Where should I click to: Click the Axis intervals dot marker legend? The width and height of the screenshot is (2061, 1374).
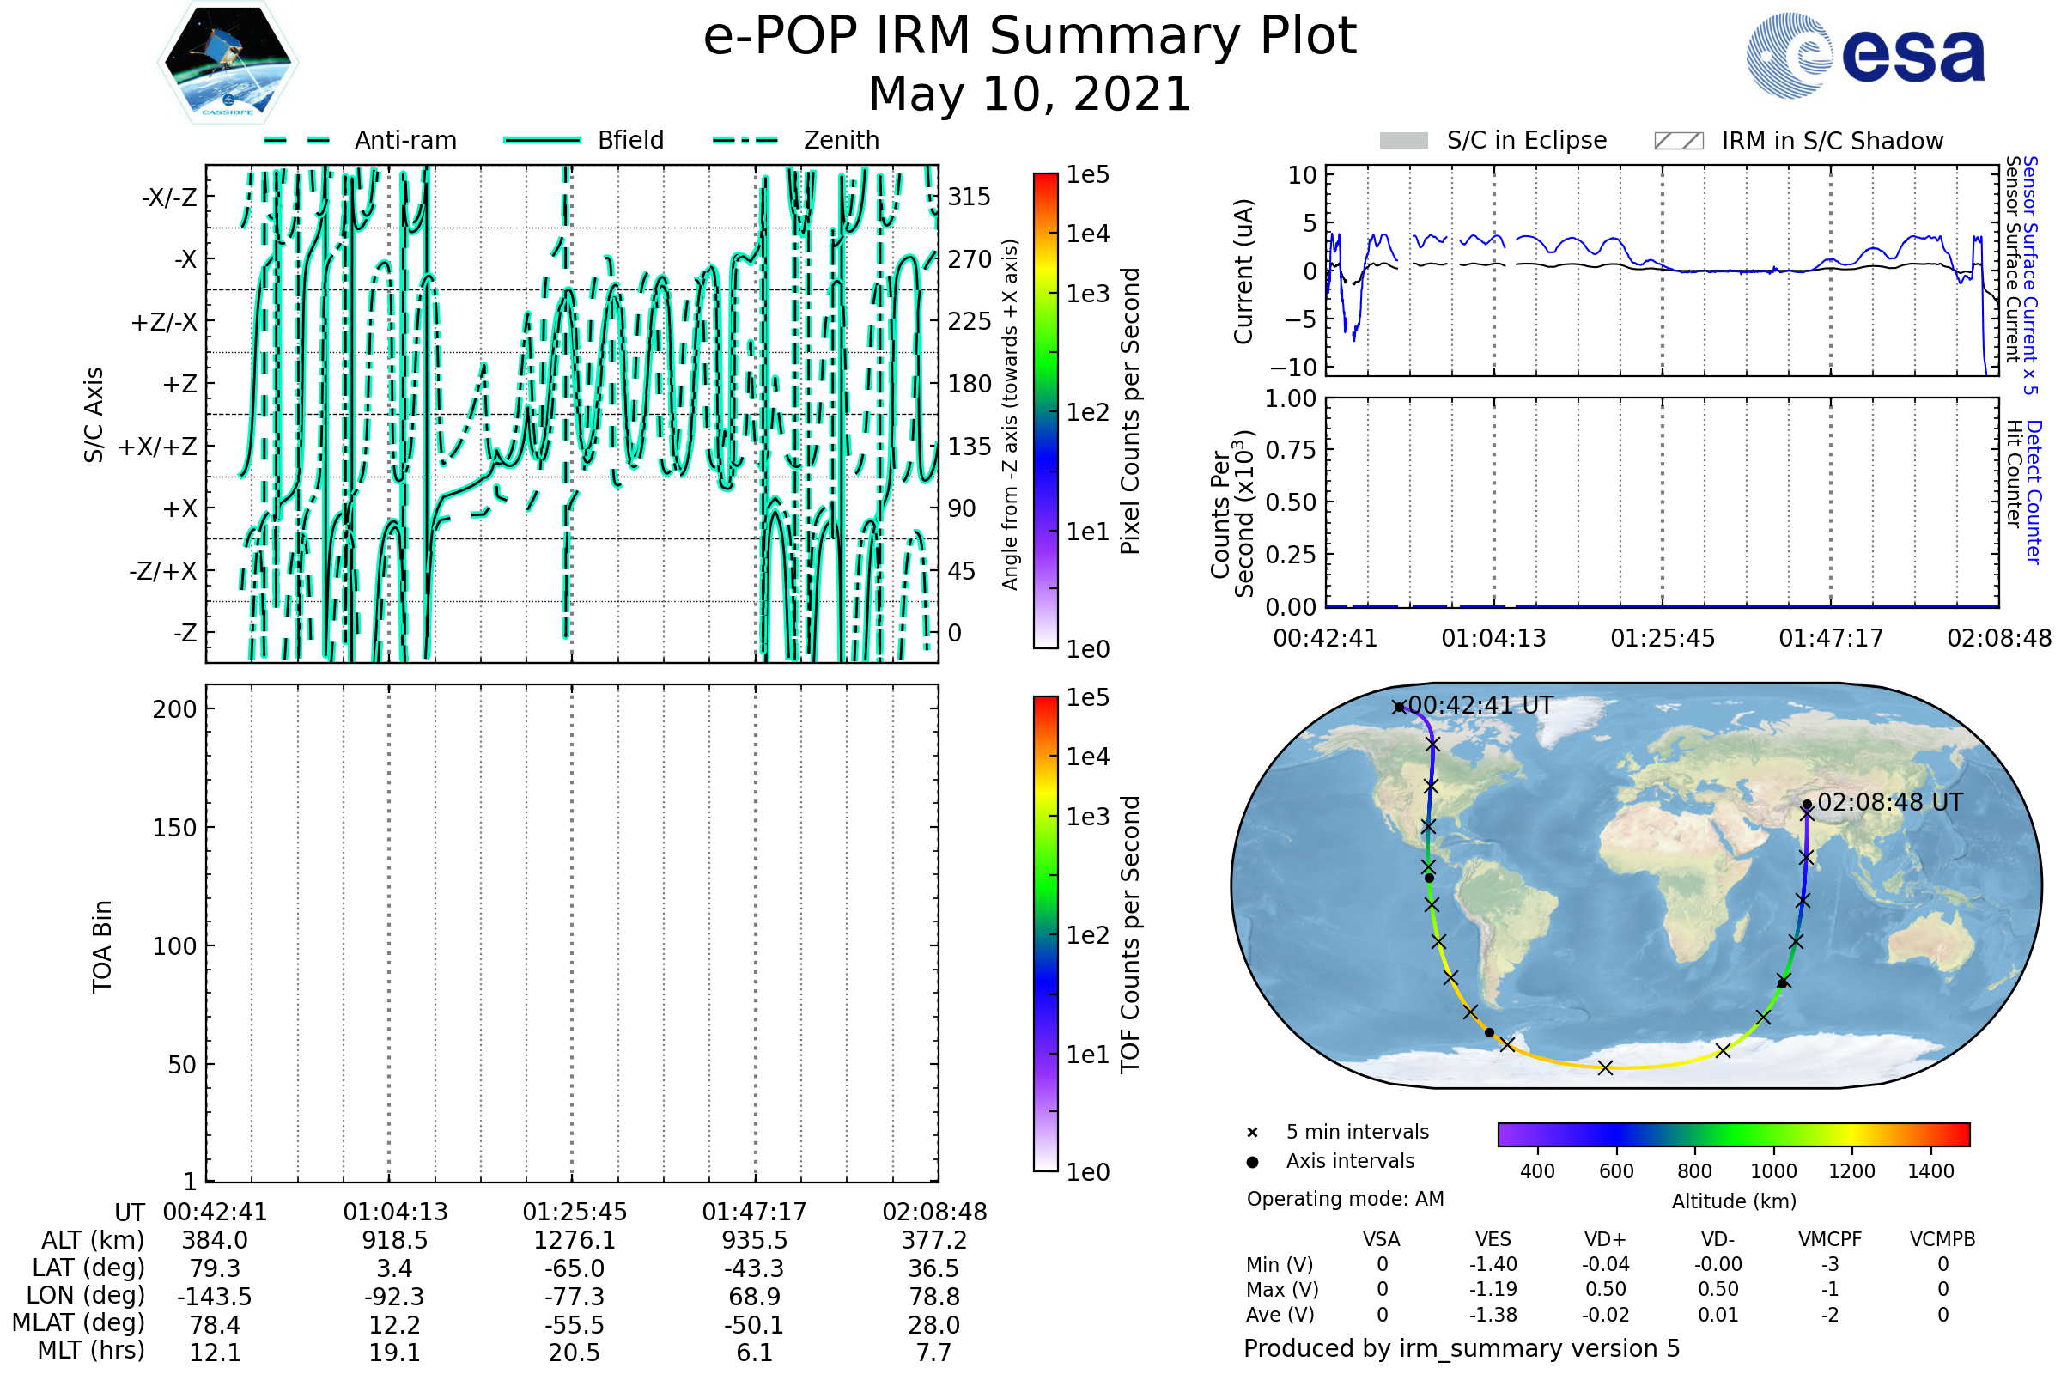point(1252,1162)
